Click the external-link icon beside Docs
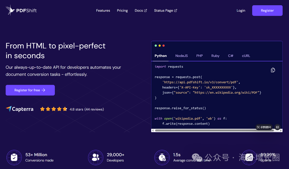 [x=145, y=11]
